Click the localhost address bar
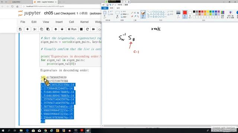 62,6
